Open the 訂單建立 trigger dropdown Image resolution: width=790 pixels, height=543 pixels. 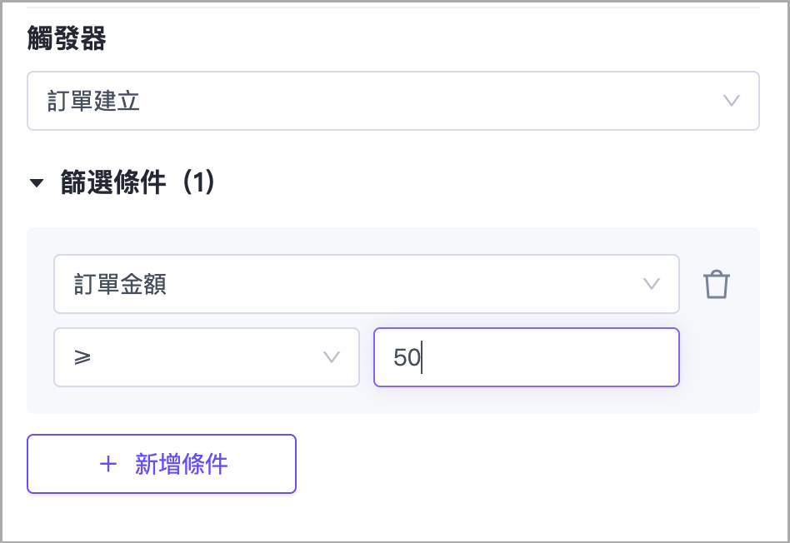(392, 101)
